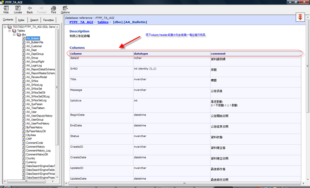
Task: Switch to the Contents tab
Action: (x=8, y=20)
